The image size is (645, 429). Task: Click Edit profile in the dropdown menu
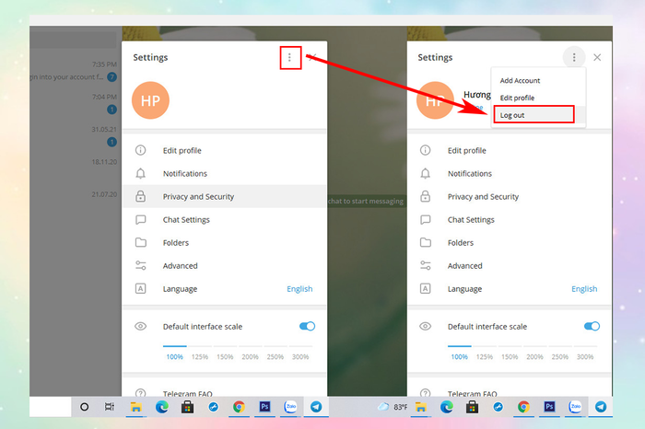coord(517,98)
